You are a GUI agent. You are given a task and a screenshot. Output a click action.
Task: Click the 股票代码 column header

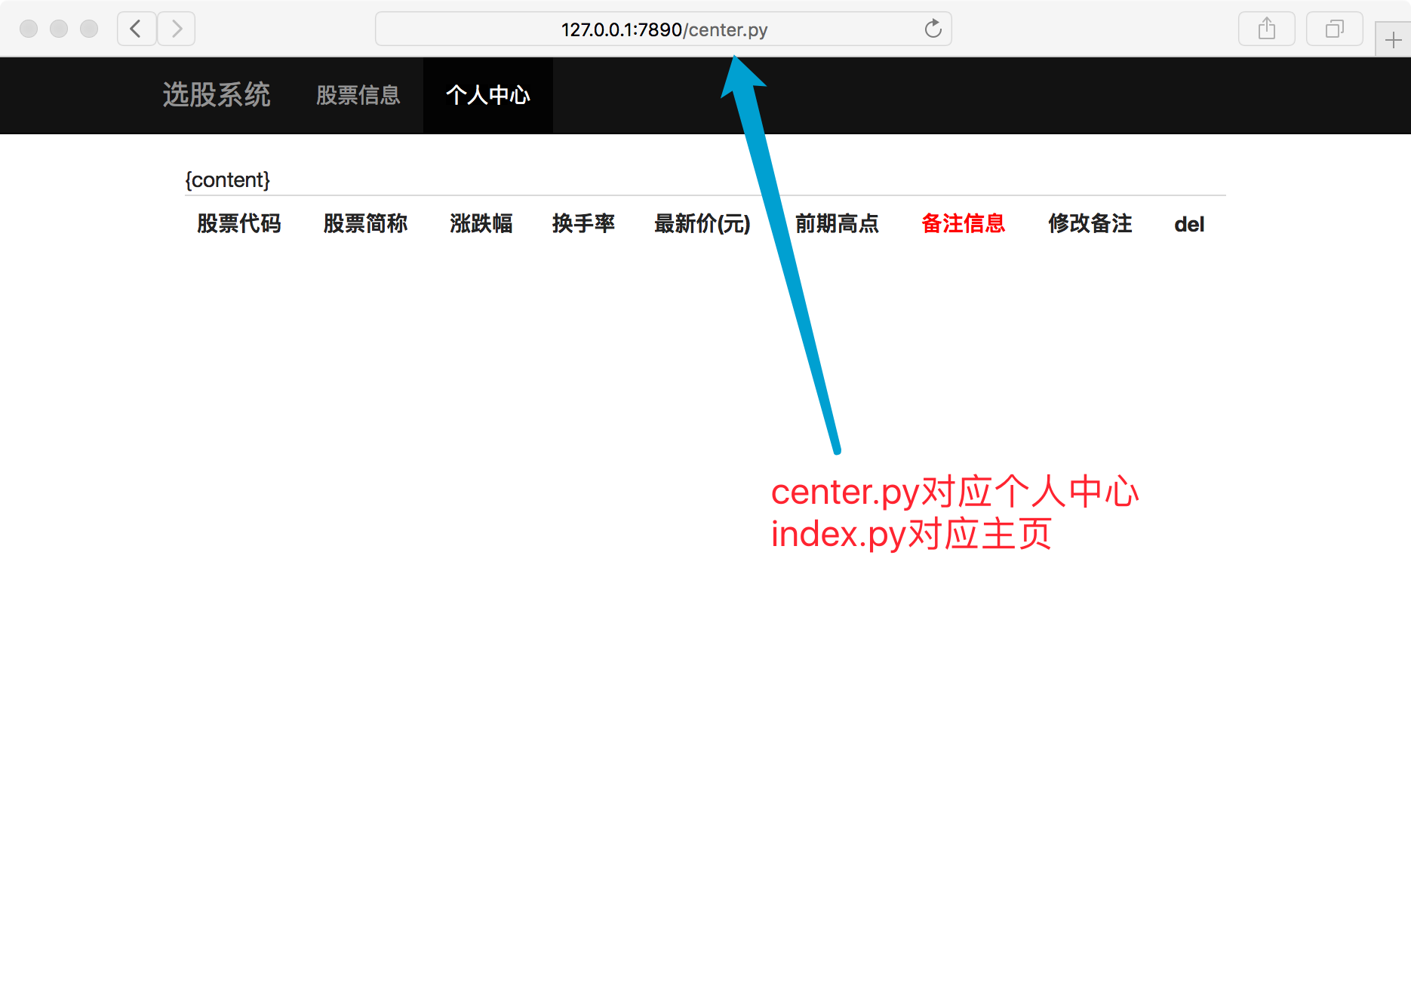pos(239,224)
